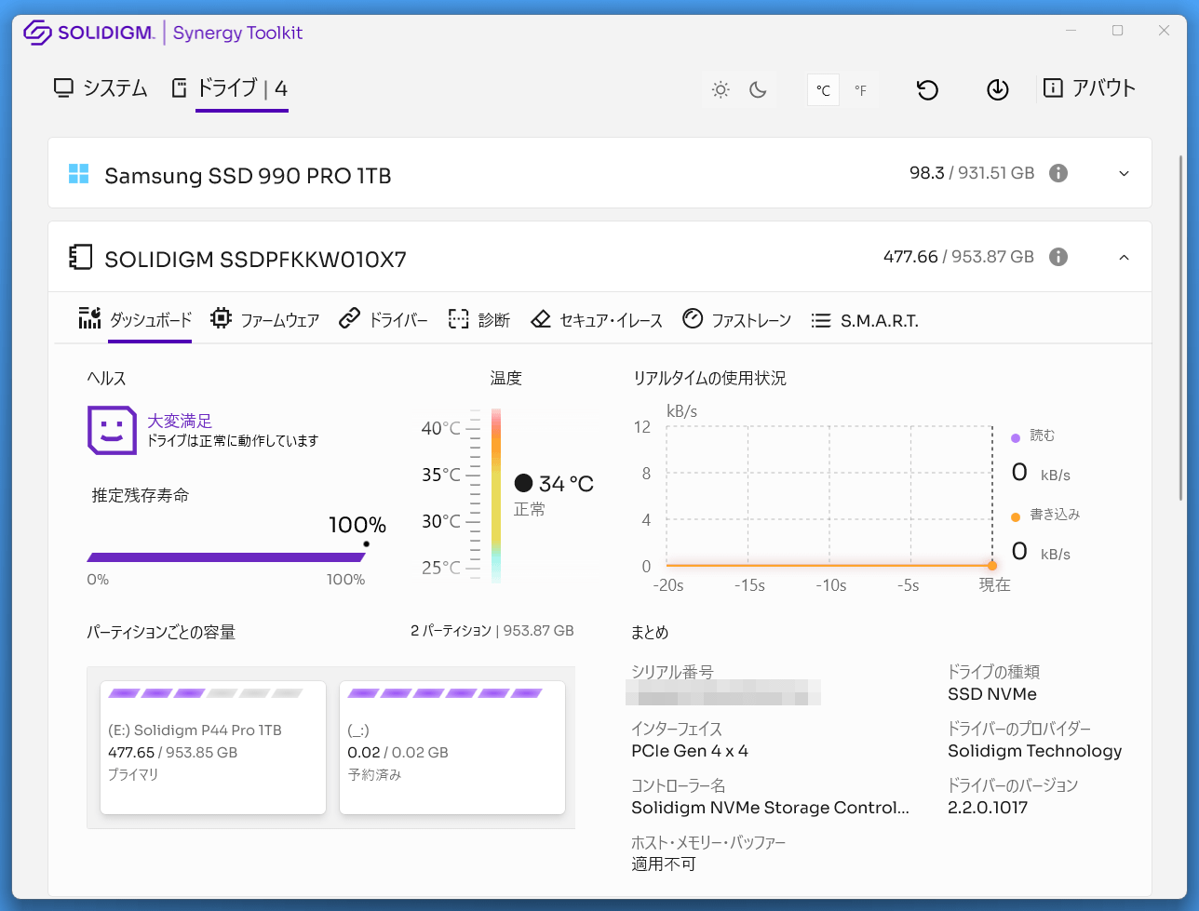Select the (E:) Solidigm P44 Pro 1TB partition card
Viewport: 1199px width, 911px height.
[x=213, y=747]
